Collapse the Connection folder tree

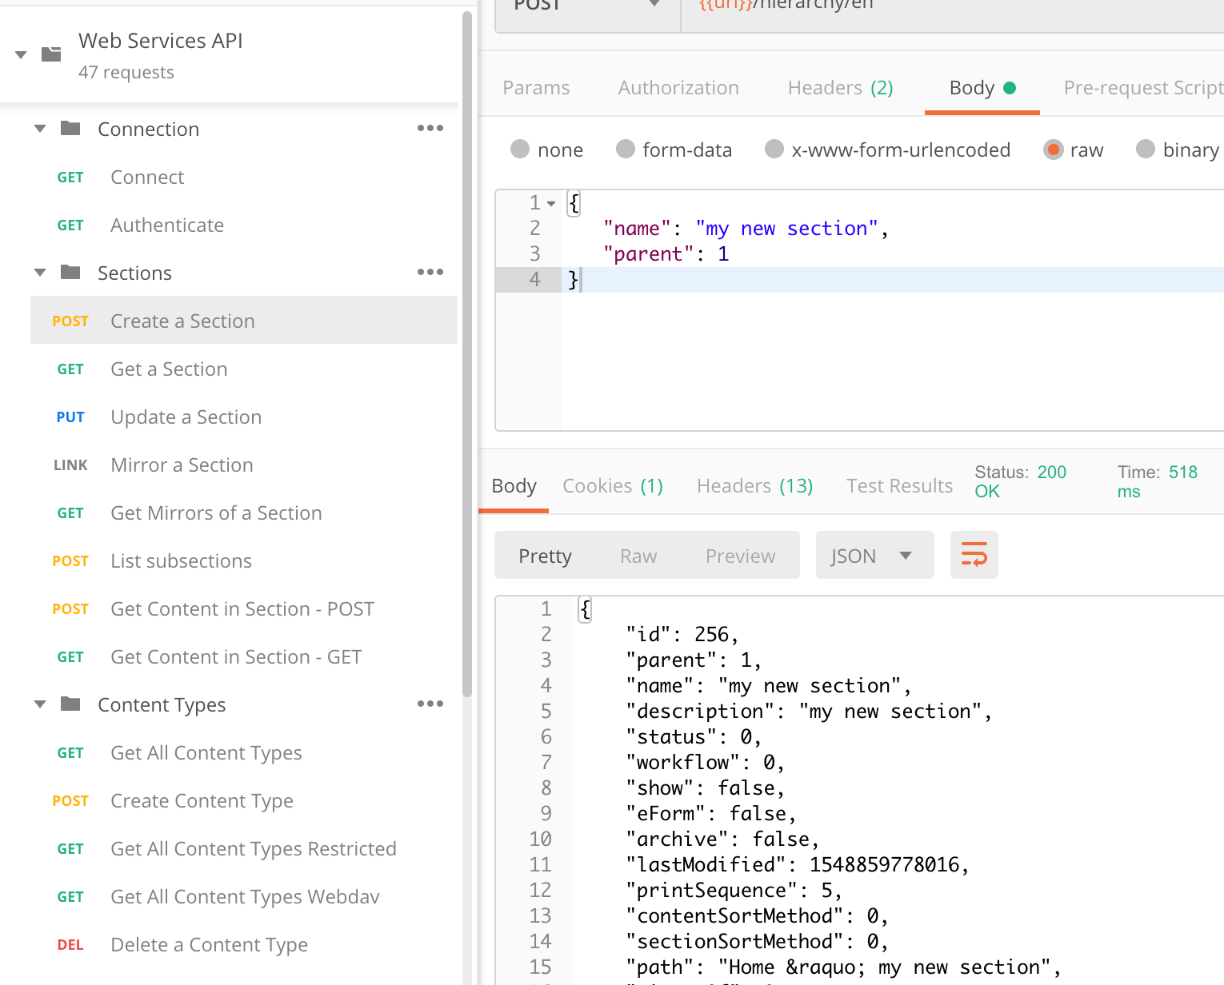click(x=40, y=129)
